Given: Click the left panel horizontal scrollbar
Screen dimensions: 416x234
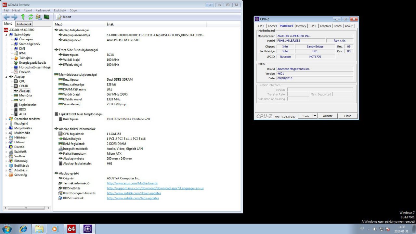Looking at the screenshot, I should pos(26,208).
